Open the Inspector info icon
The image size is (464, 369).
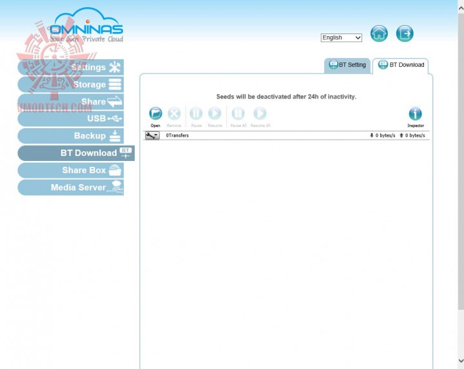(x=416, y=114)
